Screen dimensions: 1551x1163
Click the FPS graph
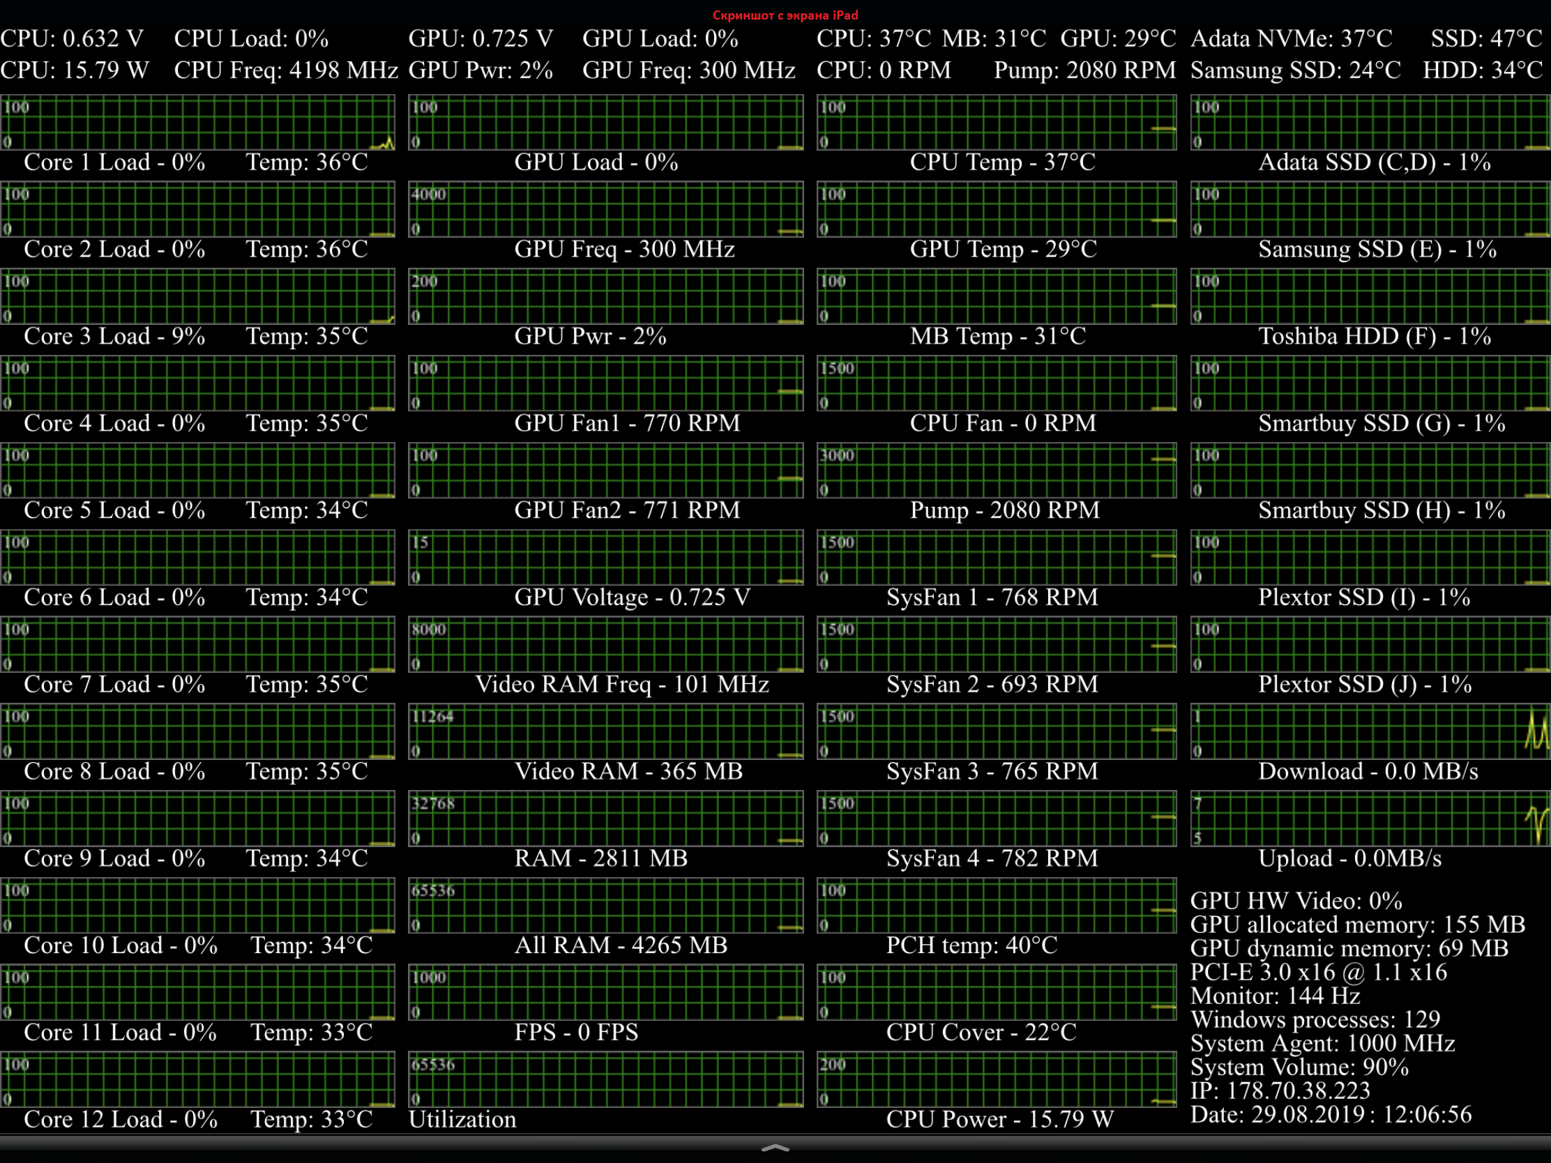coord(606,993)
